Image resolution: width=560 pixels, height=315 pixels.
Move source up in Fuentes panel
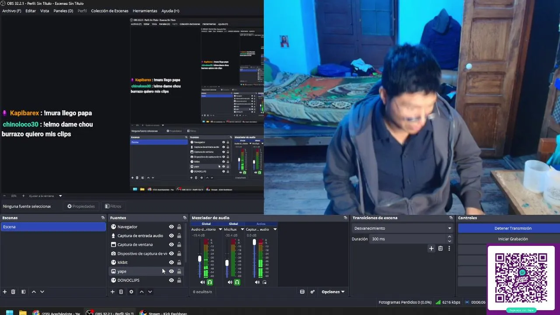[142, 292]
